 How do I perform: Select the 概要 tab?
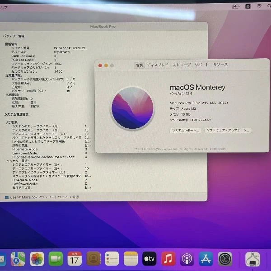(x=139, y=65)
